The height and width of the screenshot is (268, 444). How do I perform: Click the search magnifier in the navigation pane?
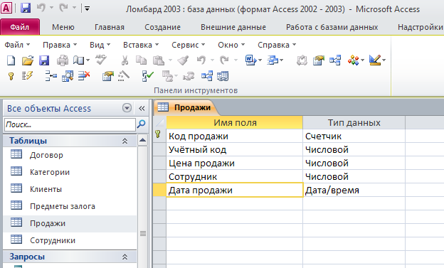tap(141, 124)
